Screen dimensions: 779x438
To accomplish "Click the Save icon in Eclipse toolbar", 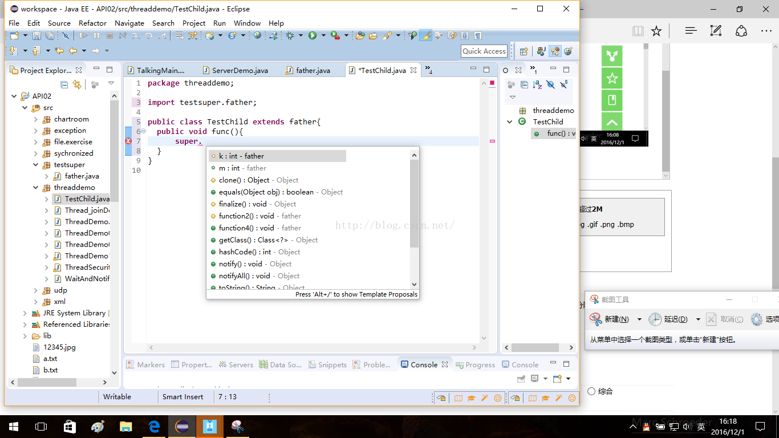I will click(x=36, y=35).
